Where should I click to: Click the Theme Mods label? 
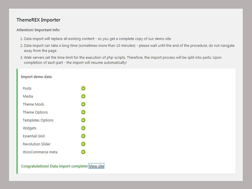click(33, 104)
